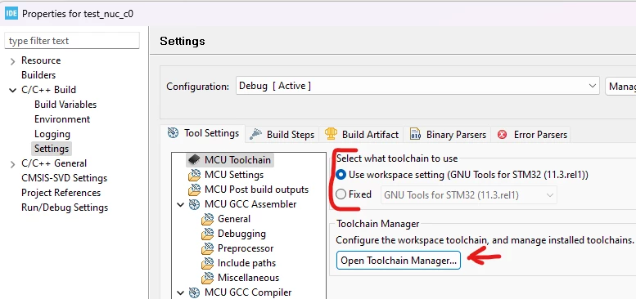The height and width of the screenshot is (299, 636).
Task: Switch to the Binary Parsers tab
Action: click(448, 135)
